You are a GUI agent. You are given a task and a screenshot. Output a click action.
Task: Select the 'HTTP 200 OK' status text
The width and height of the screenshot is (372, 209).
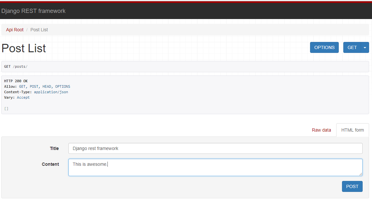pyautogui.click(x=16, y=81)
